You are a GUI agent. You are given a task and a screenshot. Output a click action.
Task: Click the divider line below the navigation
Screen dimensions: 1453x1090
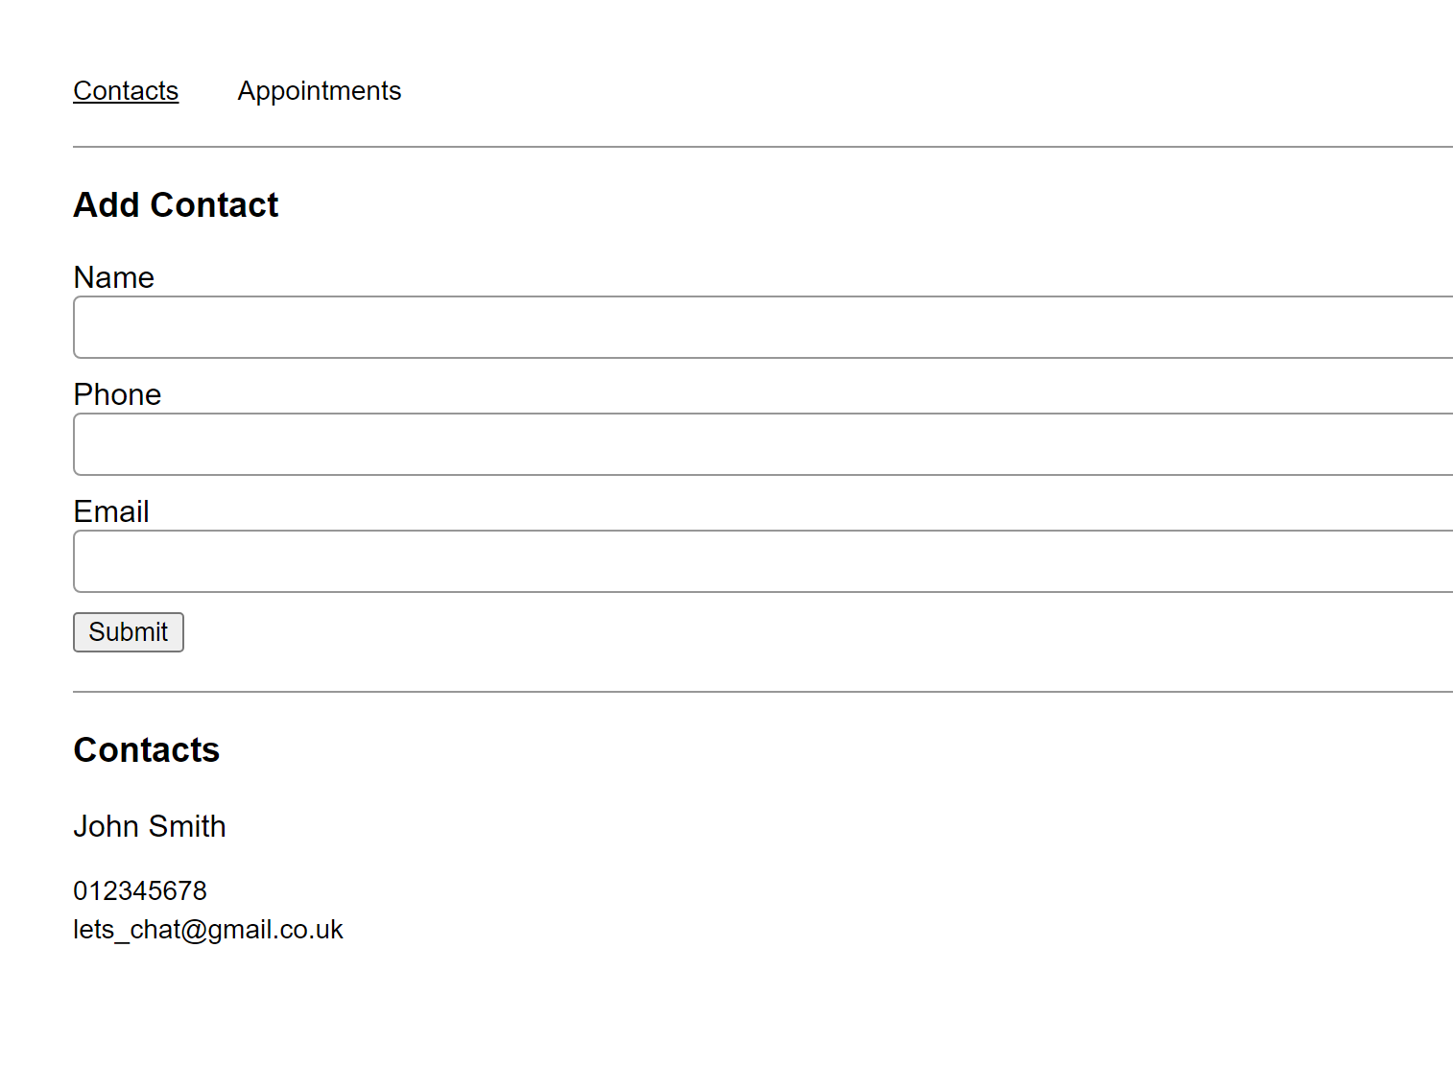point(762,147)
